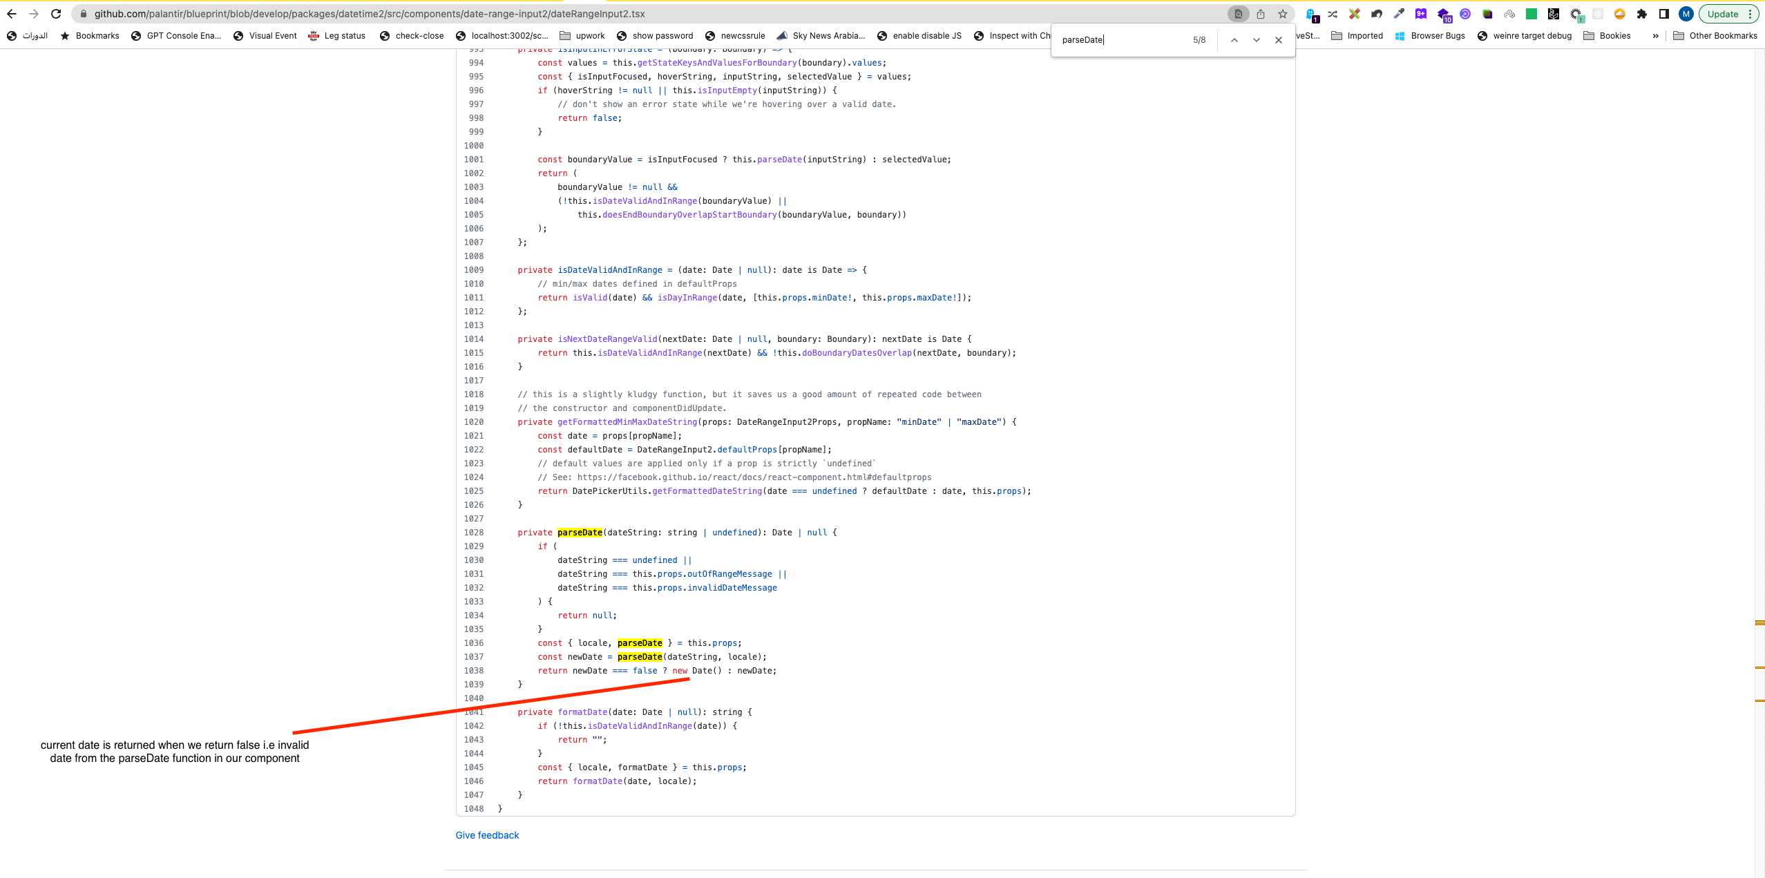
Task: Open the bookmarks overflow chevron
Action: click(x=1655, y=36)
